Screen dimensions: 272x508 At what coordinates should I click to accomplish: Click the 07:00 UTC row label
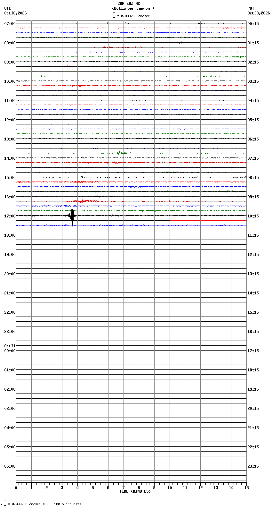point(10,24)
